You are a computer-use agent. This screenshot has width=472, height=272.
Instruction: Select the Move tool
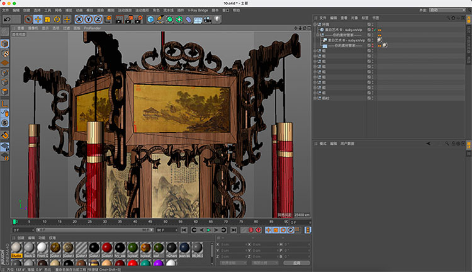pyautogui.click(x=38, y=20)
